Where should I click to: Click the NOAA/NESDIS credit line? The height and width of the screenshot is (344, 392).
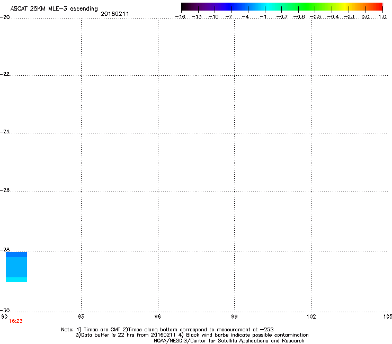tap(229, 341)
